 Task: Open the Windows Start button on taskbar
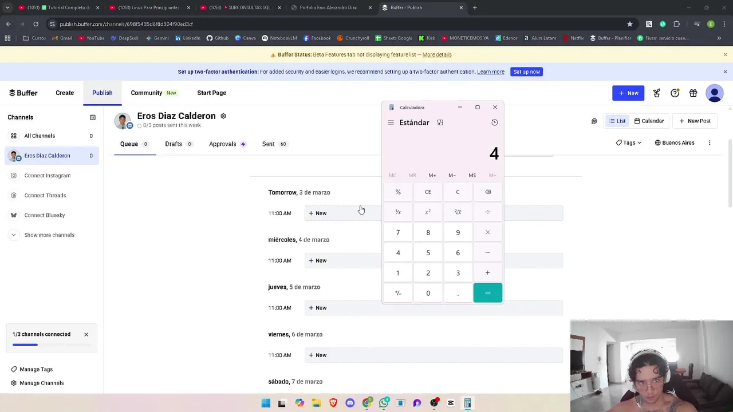(266, 403)
